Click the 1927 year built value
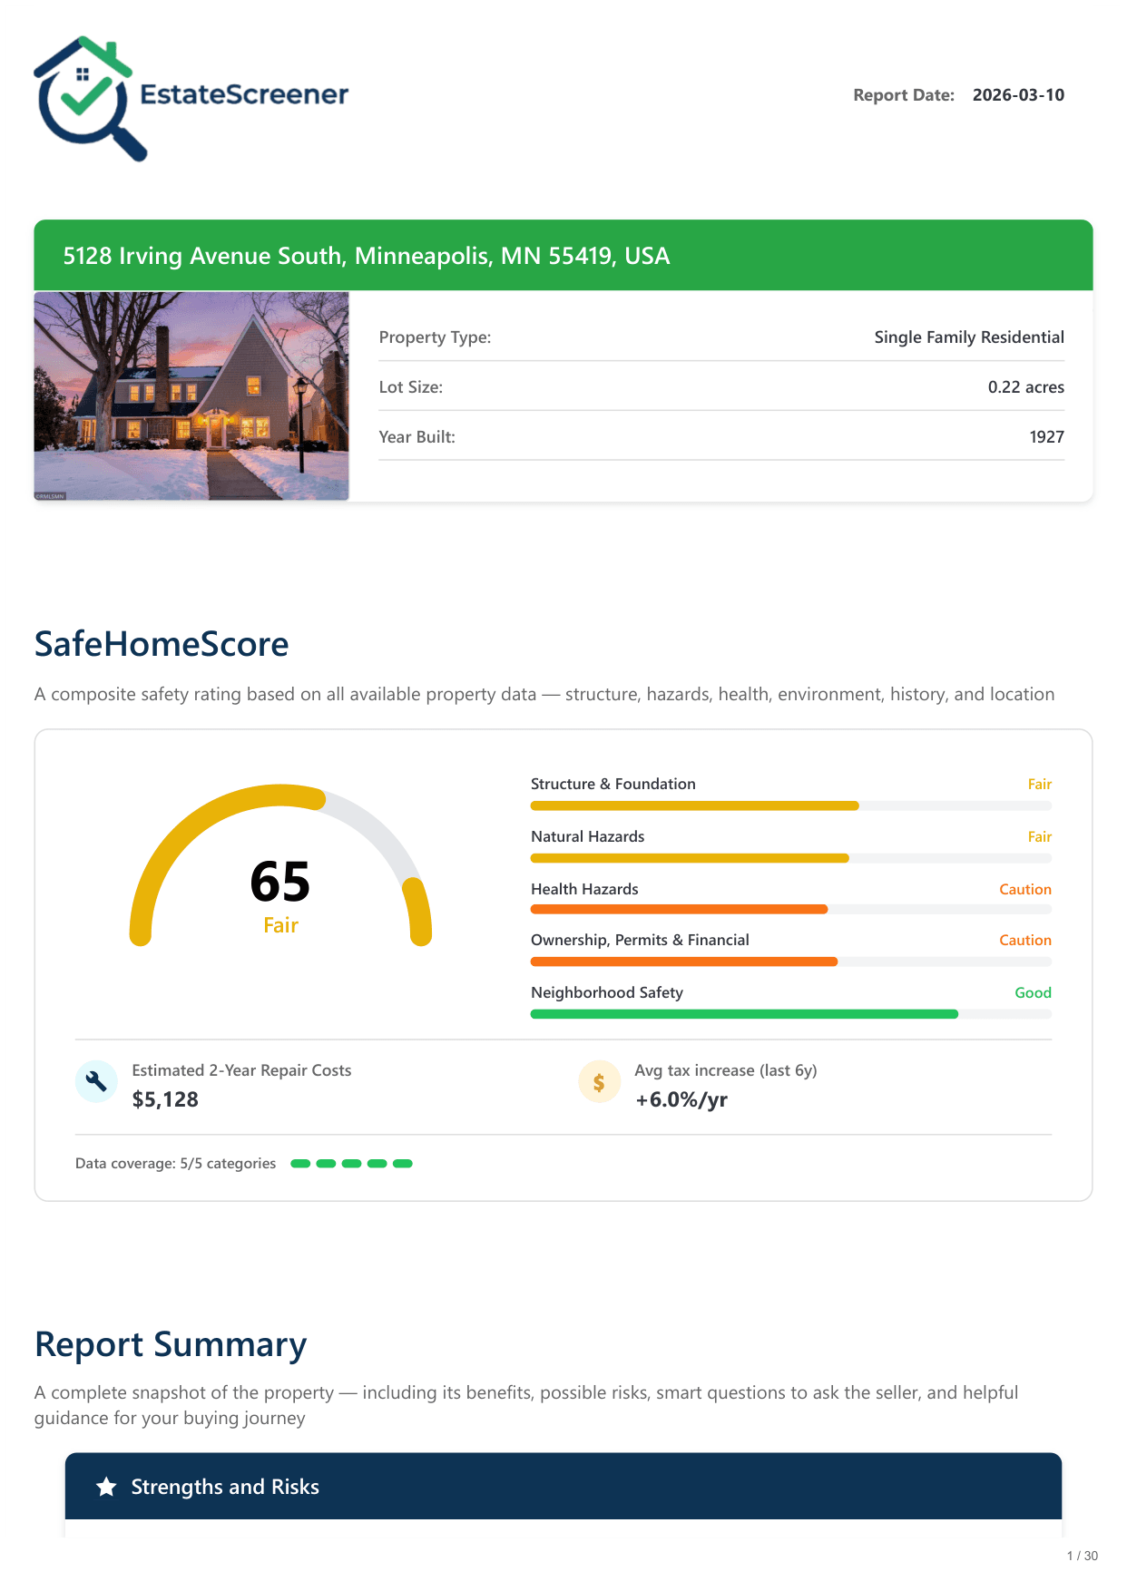Screen dimensions: 1127x1591 [x=1047, y=437]
